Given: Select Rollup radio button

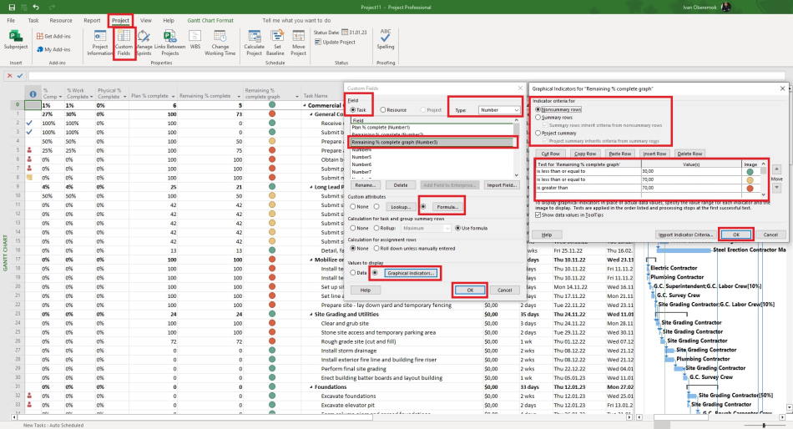Looking at the screenshot, I should point(376,228).
